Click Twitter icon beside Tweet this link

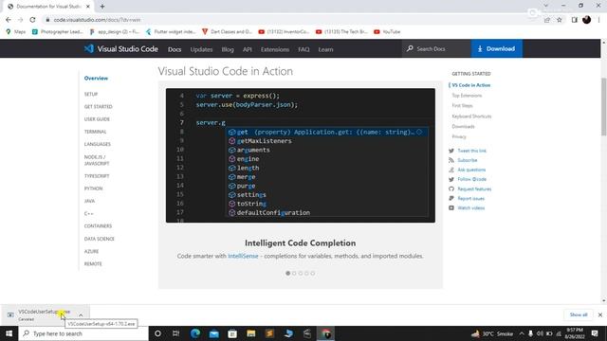point(451,151)
